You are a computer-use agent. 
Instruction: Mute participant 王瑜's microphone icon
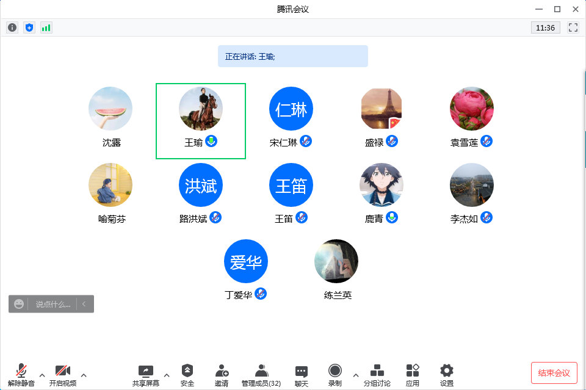(x=212, y=142)
